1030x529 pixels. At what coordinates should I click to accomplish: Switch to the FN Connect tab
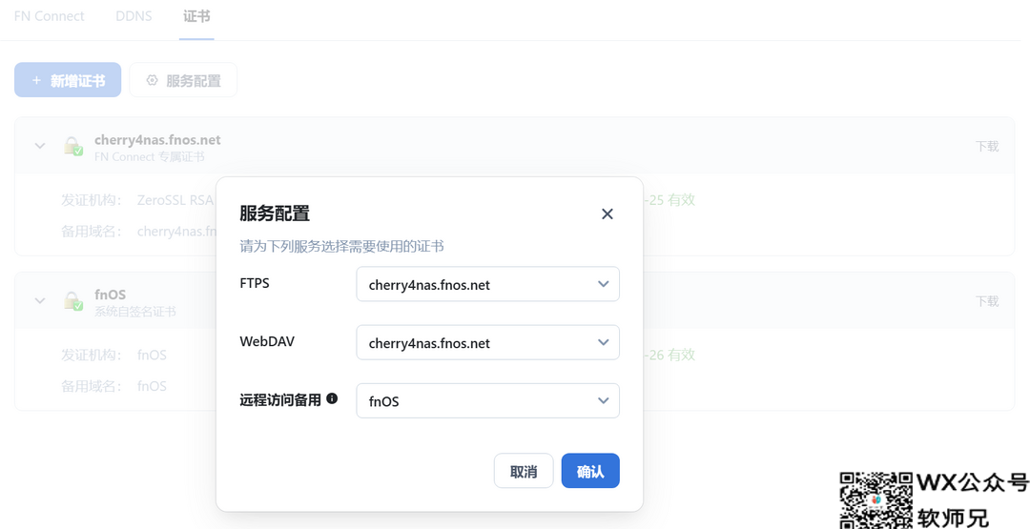coord(50,16)
